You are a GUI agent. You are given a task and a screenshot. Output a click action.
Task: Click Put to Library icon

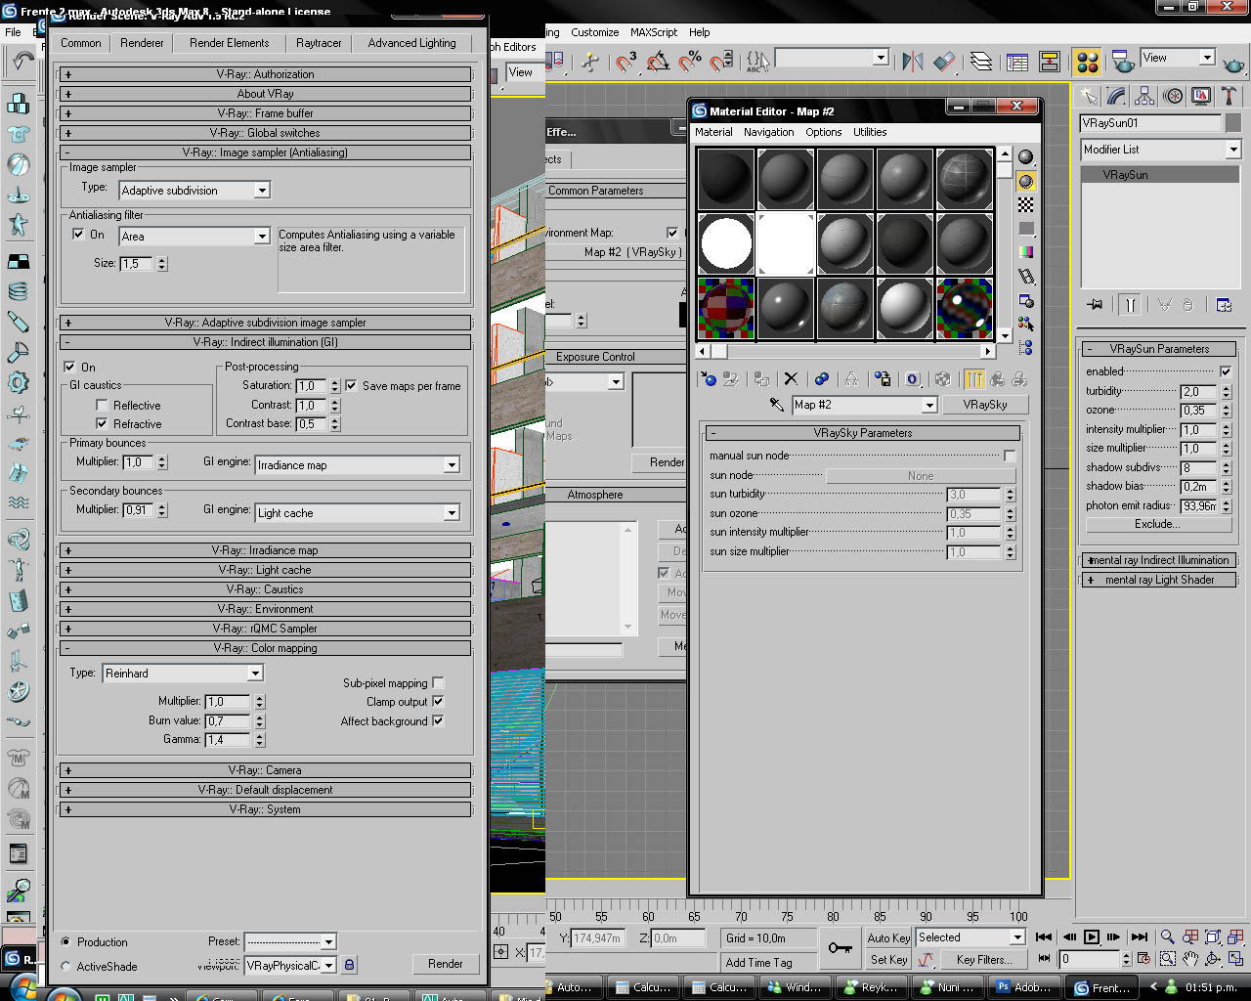pyautogui.click(x=883, y=379)
